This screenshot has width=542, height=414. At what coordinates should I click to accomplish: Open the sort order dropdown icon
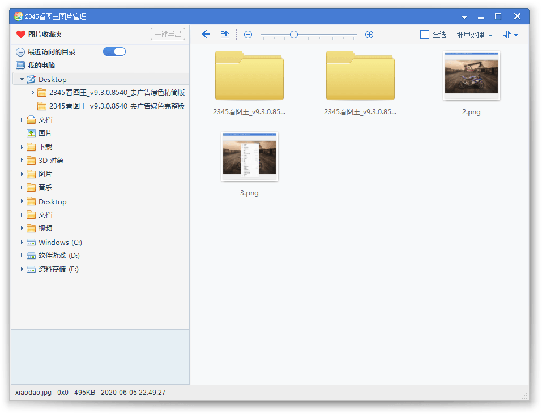click(x=510, y=34)
